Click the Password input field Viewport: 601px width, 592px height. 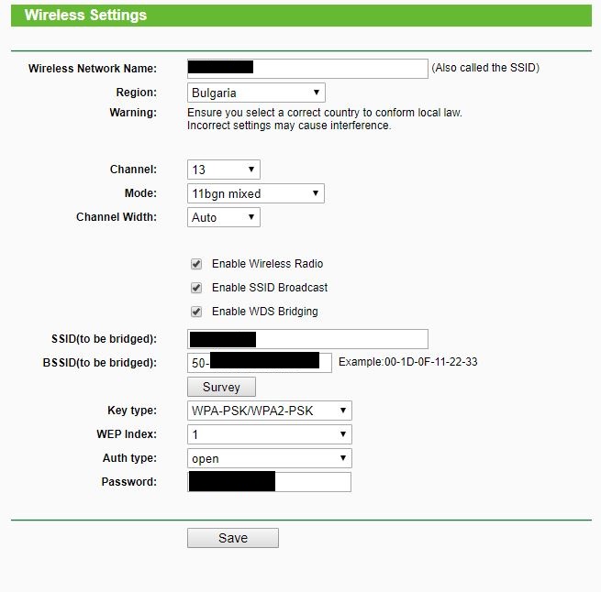312,482
